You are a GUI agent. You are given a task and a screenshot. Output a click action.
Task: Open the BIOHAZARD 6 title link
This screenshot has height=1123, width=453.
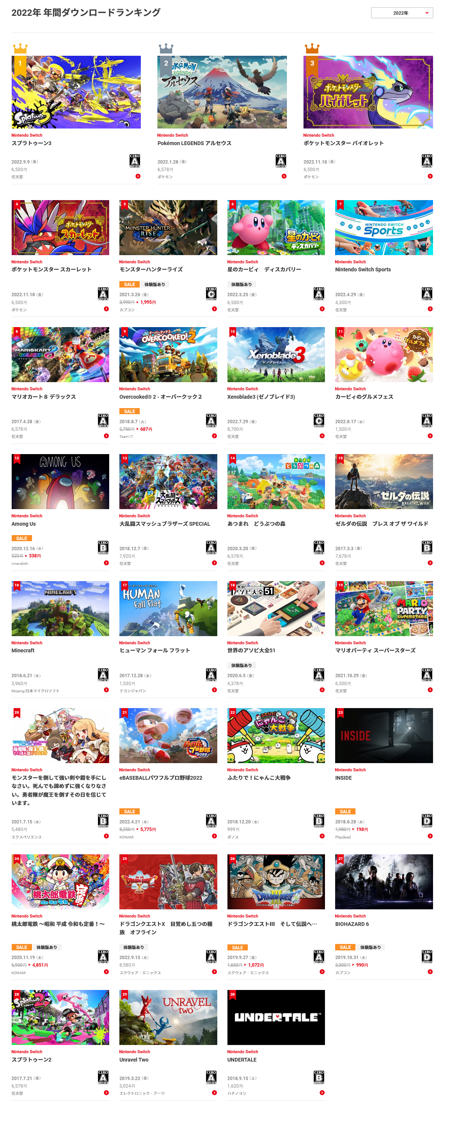click(x=352, y=924)
